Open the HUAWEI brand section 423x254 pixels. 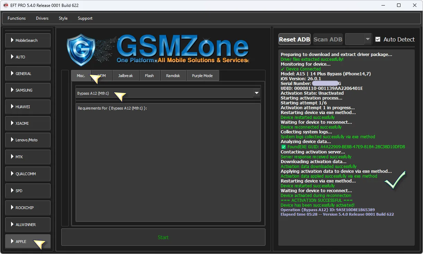click(x=28, y=107)
